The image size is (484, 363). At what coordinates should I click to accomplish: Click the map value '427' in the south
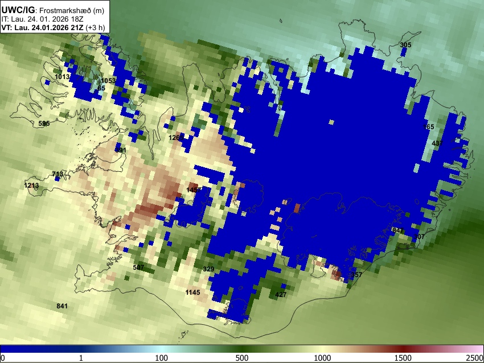click(x=281, y=295)
